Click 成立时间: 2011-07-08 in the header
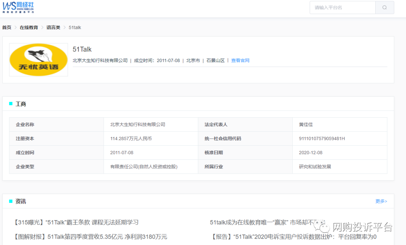406x245 pixels. 157,60
